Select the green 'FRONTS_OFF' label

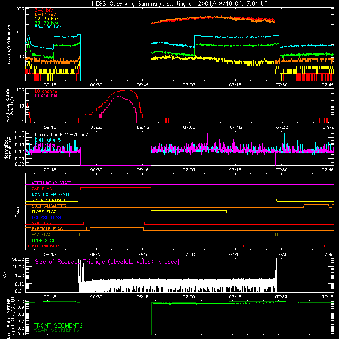click(x=45, y=240)
